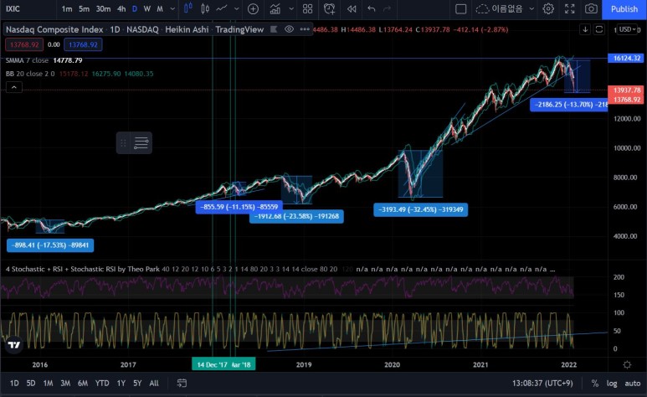The image size is (647, 397).
Task: Select the -3193.49 (-32.45%) measurement label
Action: point(420,209)
